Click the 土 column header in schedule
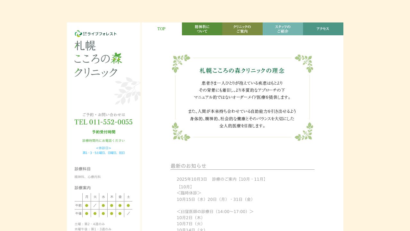 (128, 197)
